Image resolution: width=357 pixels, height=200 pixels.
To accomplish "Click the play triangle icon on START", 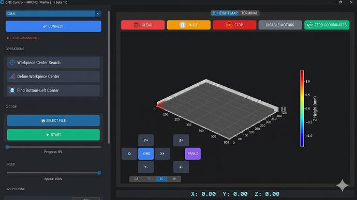I will 48,135.
